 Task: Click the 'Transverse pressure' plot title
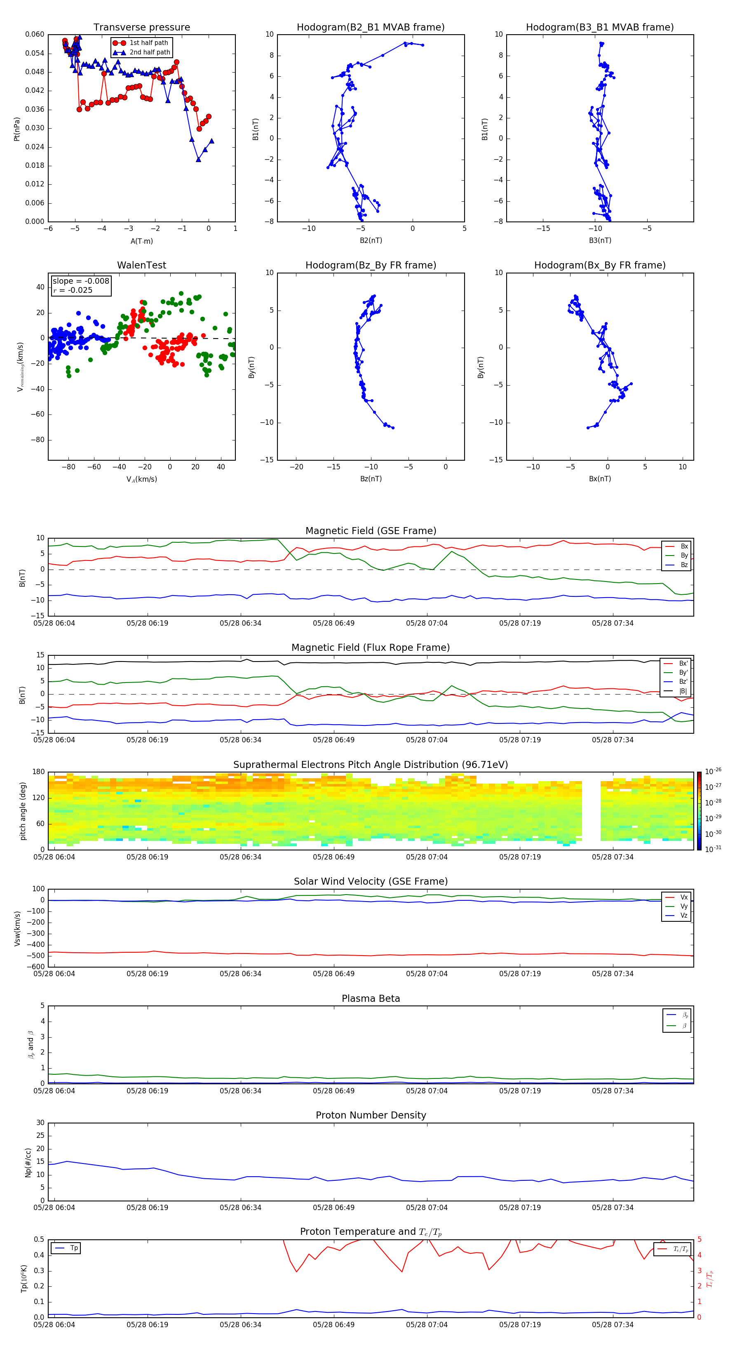pyautogui.click(x=141, y=27)
